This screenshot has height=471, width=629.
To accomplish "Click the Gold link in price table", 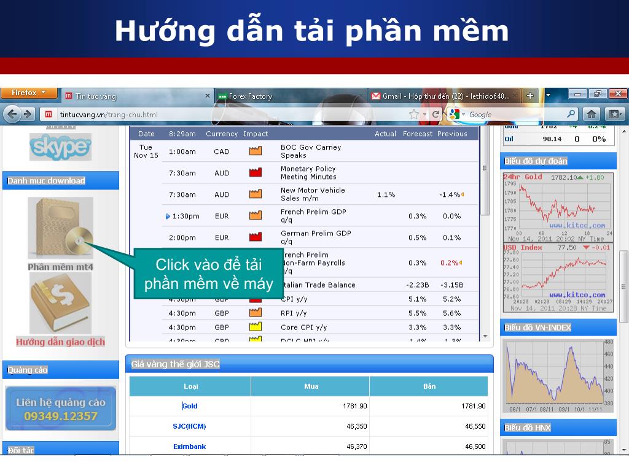I will (x=190, y=406).
